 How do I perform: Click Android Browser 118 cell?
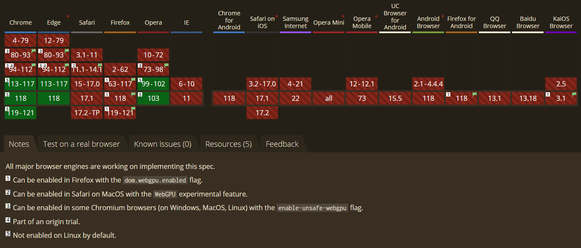pos(428,98)
